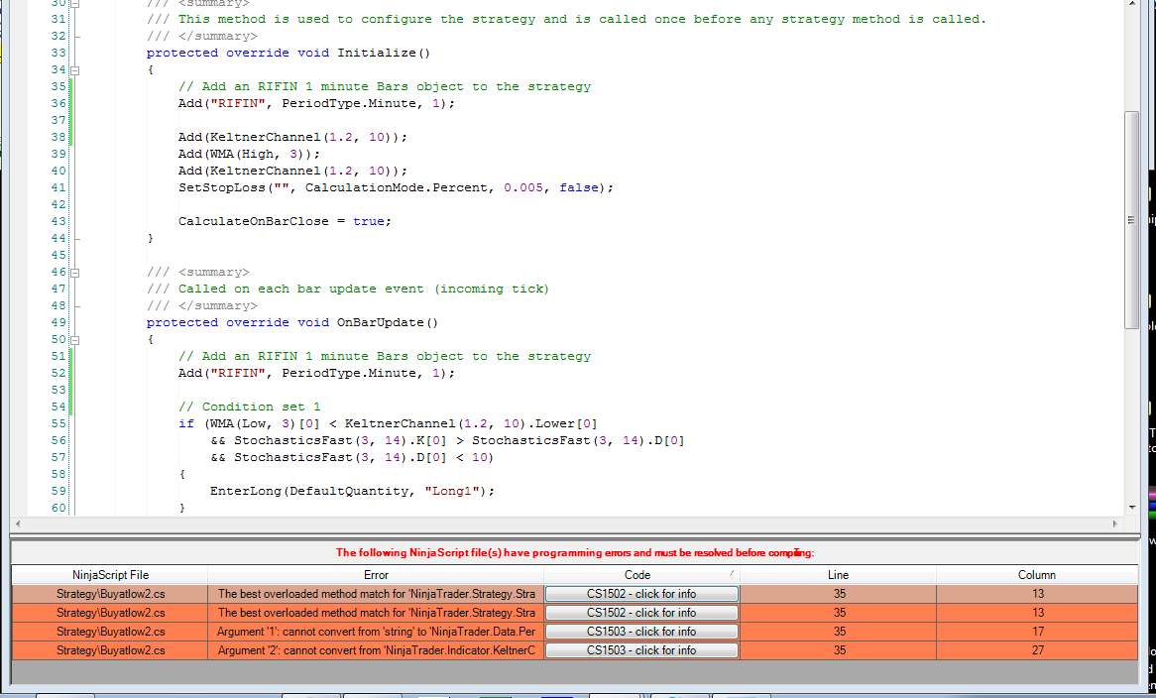Collapse the summary comment at line 46
1156x698 pixels.
[74, 273]
